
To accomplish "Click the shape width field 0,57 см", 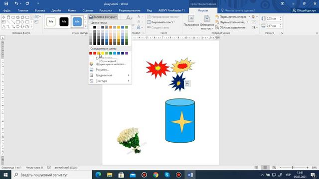I will coord(273,26).
